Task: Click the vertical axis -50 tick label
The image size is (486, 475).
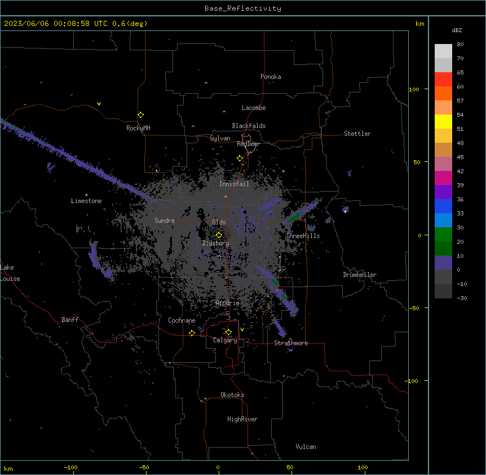Action: [414, 308]
